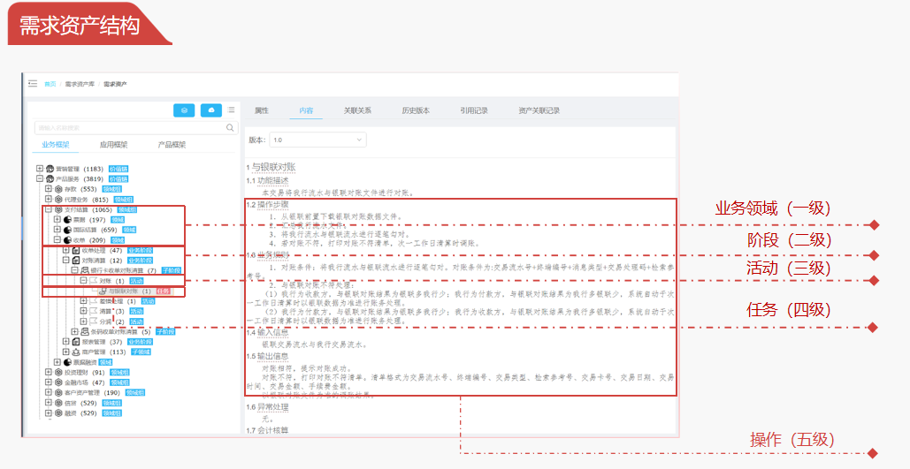Click the flag icon of 清算 (3)

[x=94, y=311]
